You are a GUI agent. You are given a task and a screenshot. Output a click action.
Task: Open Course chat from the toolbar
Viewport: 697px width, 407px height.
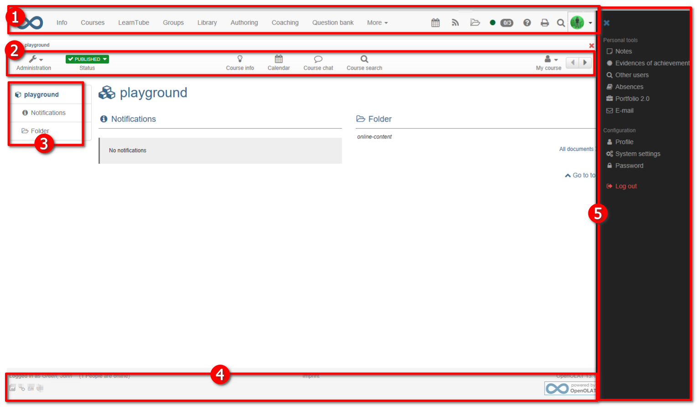(318, 62)
